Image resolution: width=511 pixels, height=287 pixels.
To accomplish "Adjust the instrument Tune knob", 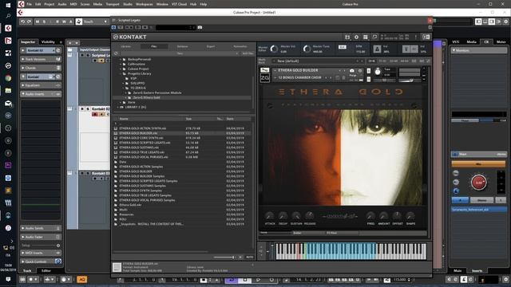I will pos(378,72).
